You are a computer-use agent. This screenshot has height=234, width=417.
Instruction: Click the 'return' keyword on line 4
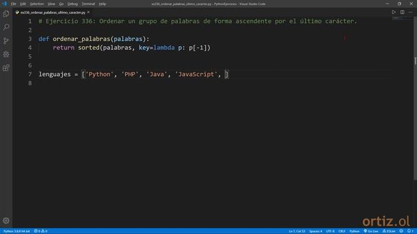[x=64, y=47]
